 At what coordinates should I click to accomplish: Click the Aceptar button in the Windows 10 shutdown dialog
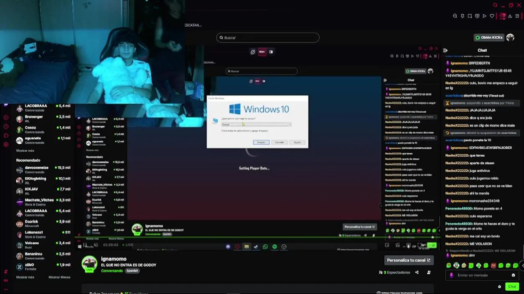point(261,142)
